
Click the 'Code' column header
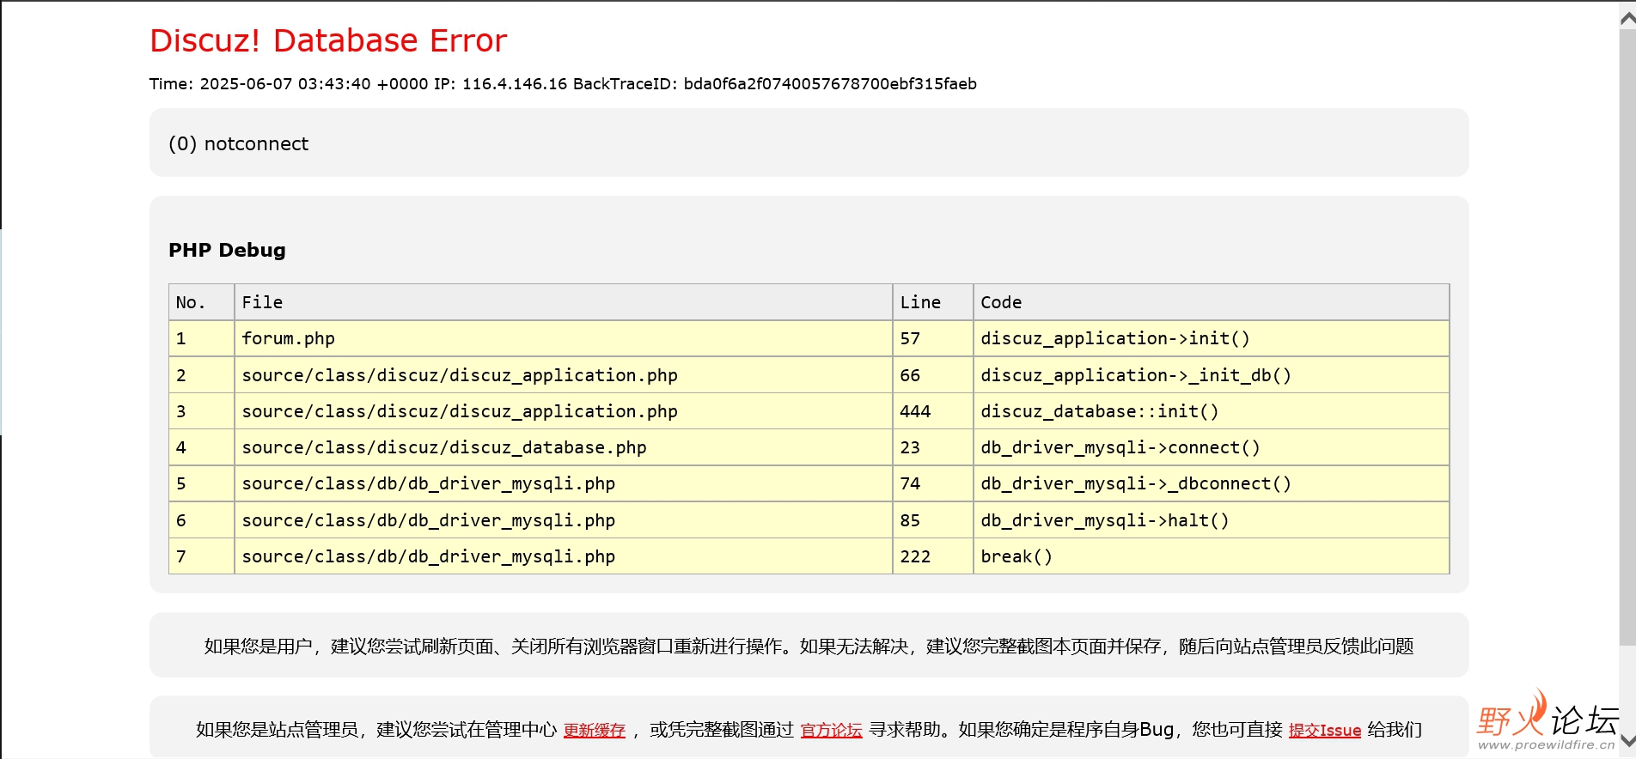tap(1212, 302)
